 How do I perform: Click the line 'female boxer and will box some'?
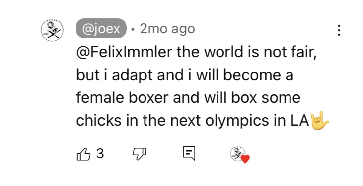(x=188, y=97)
